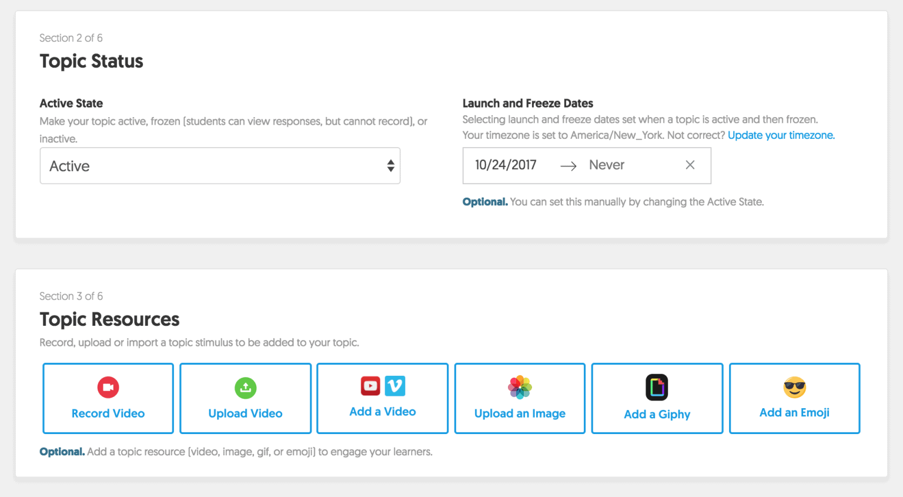
Task: Click the up-down arrows on Active select
Action: pos(390,166)
